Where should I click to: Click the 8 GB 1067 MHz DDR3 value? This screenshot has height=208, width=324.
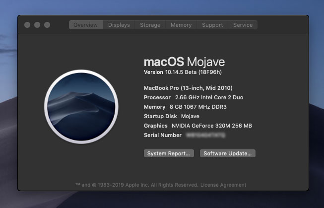tap(198, 107)
